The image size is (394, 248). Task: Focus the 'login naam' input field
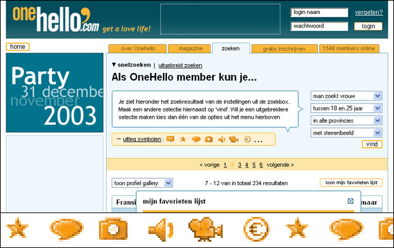click(319, 12)
